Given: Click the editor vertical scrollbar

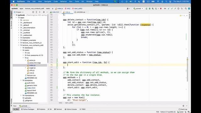Looking at the screenshot, I should point(187,69).
